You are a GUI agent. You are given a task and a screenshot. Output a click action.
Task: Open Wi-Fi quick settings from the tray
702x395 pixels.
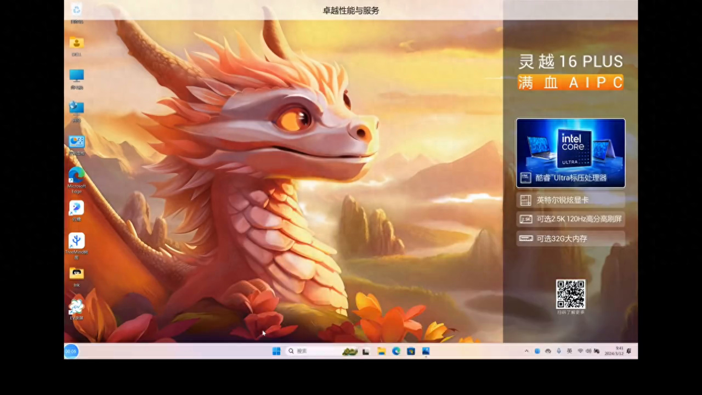580,351
